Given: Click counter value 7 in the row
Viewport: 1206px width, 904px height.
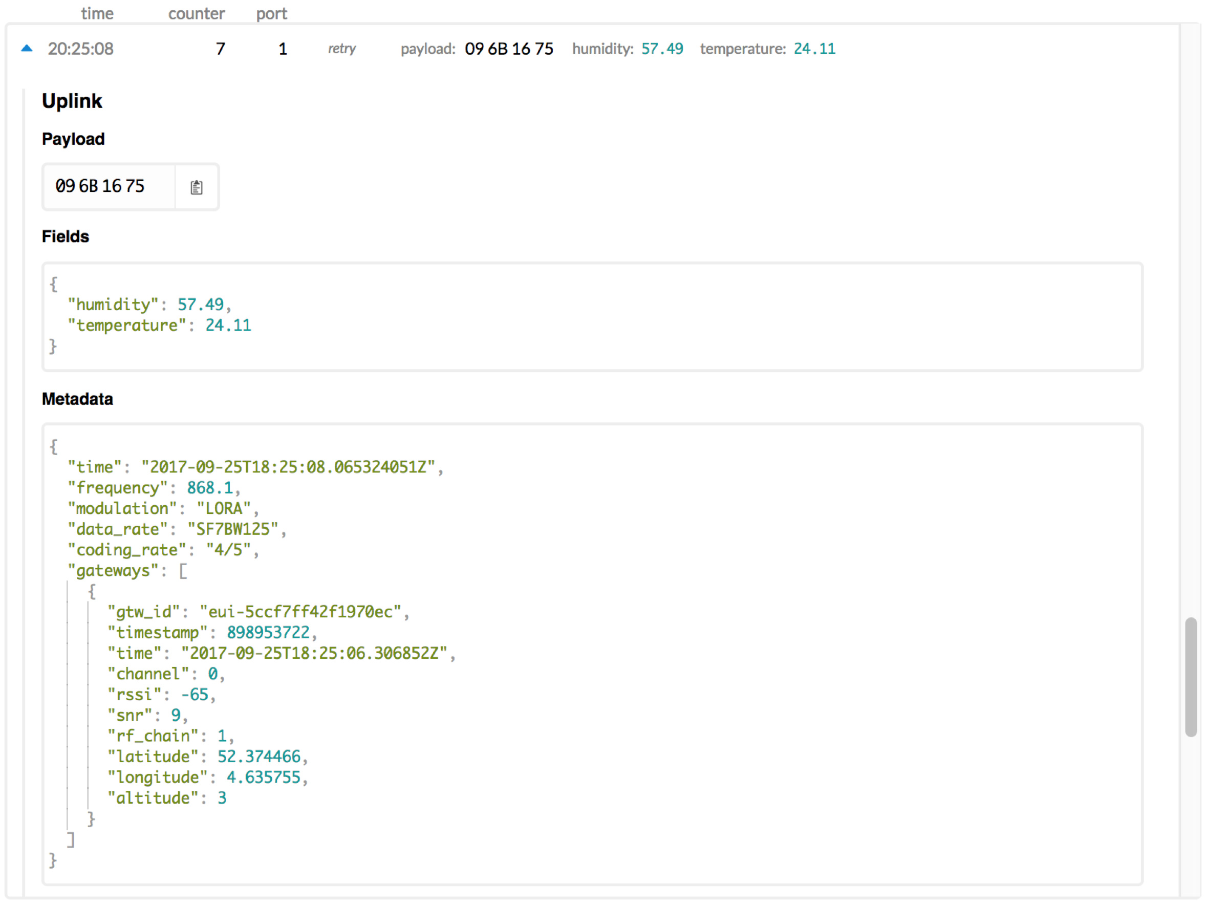Looking at the screenshot, I should pyautogui.click(x=220, y=49).
